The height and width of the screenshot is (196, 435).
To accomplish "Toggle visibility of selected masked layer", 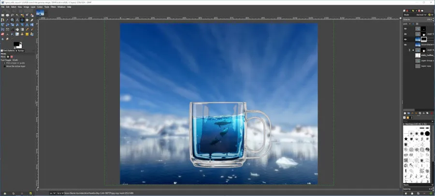I will pyautogui.click(x=406, y=40).
